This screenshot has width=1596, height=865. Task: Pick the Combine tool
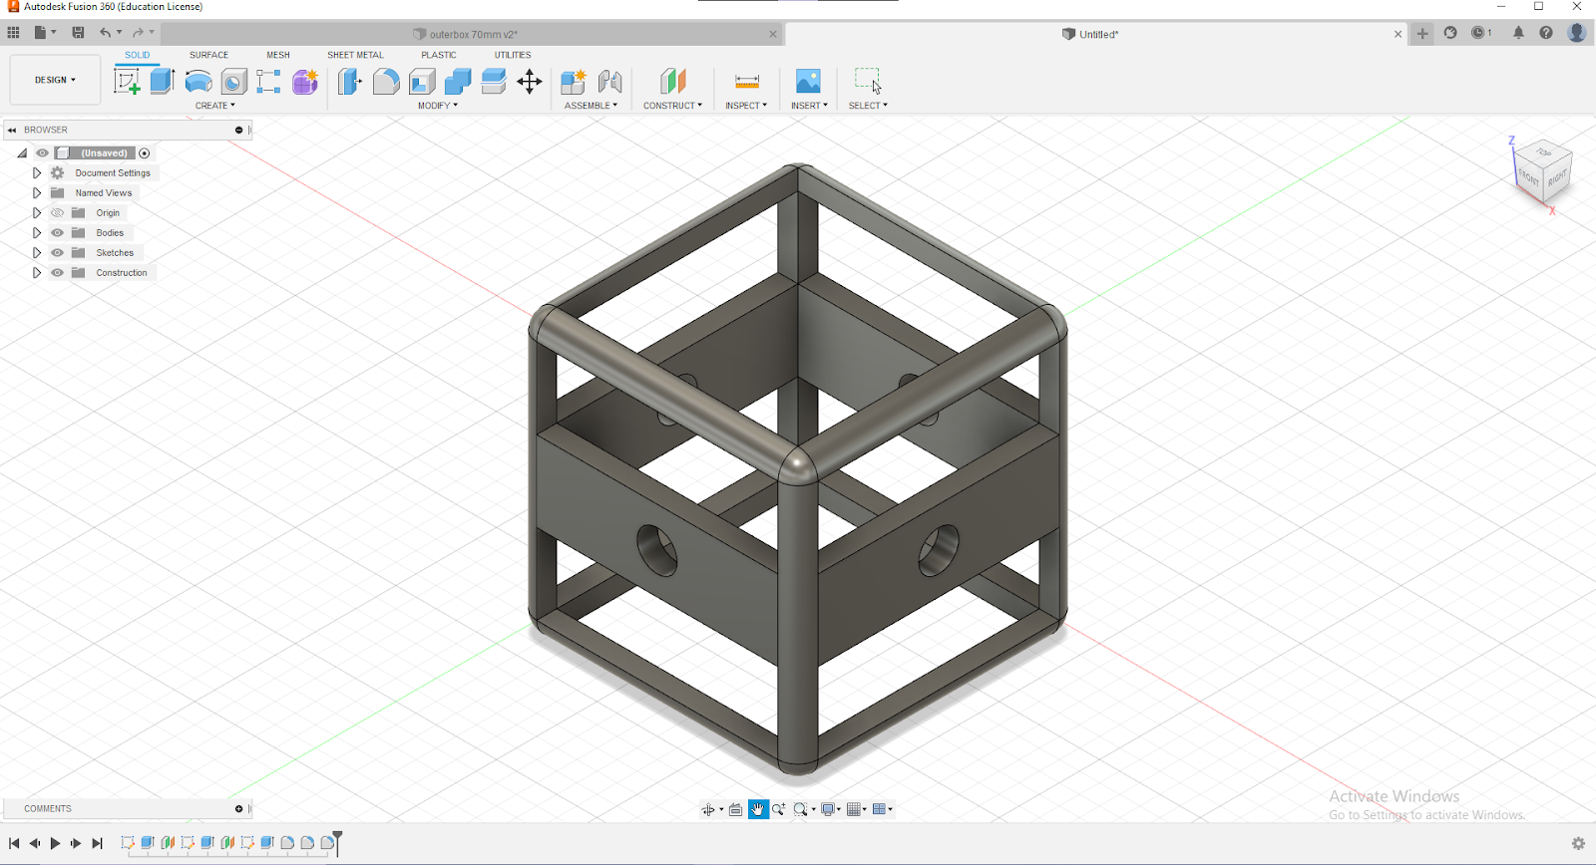click(x=458, y=82)
